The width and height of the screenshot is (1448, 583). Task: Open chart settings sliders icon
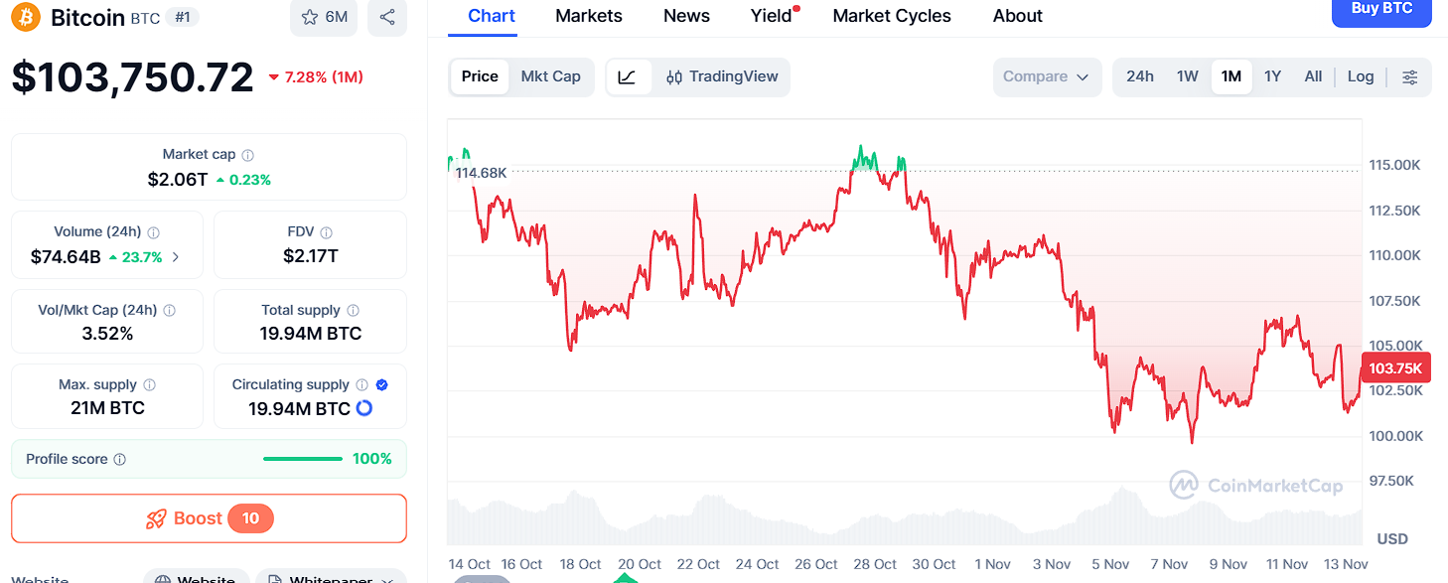(1409, 76)
